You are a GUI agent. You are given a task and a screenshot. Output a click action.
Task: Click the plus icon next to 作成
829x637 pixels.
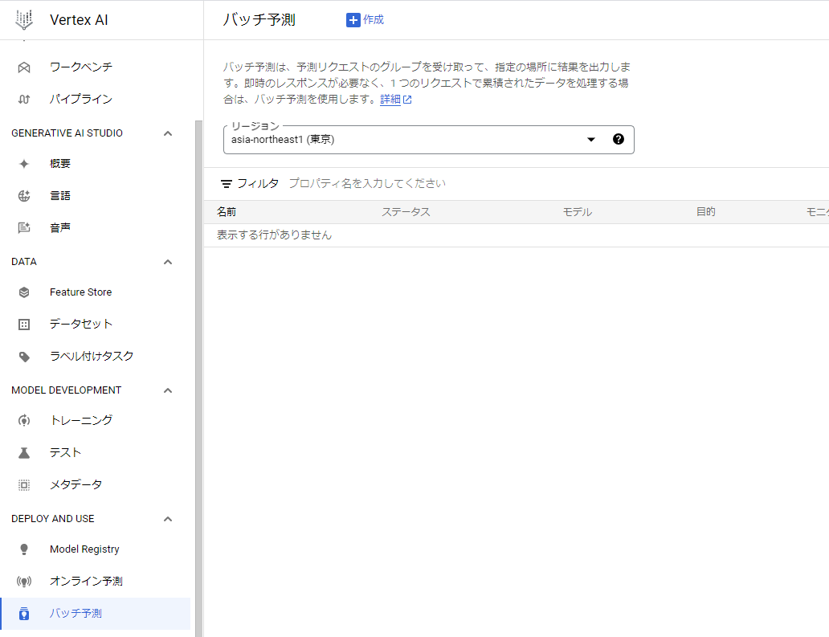(353, 20)
